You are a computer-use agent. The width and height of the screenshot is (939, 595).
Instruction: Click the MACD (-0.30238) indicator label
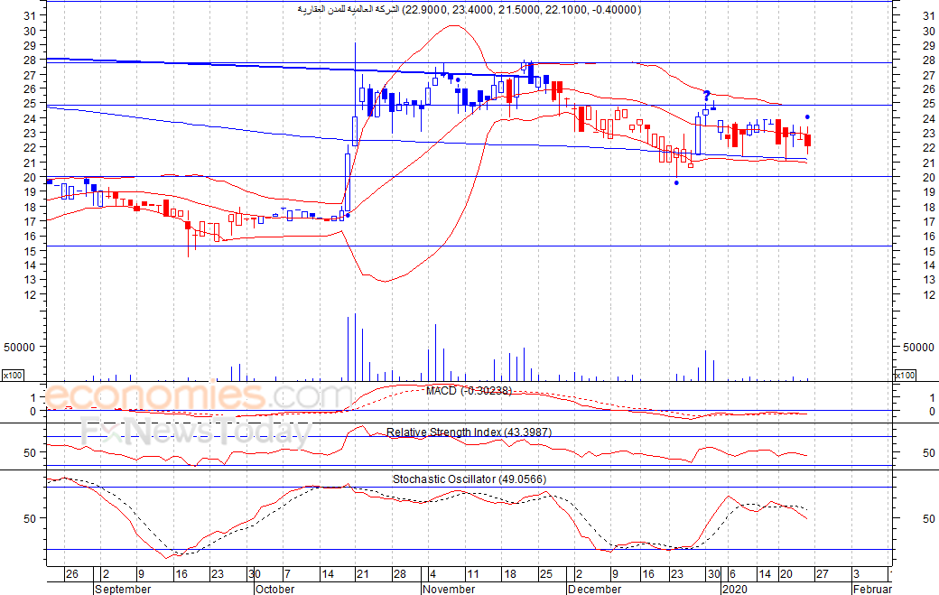pos(469,391)
